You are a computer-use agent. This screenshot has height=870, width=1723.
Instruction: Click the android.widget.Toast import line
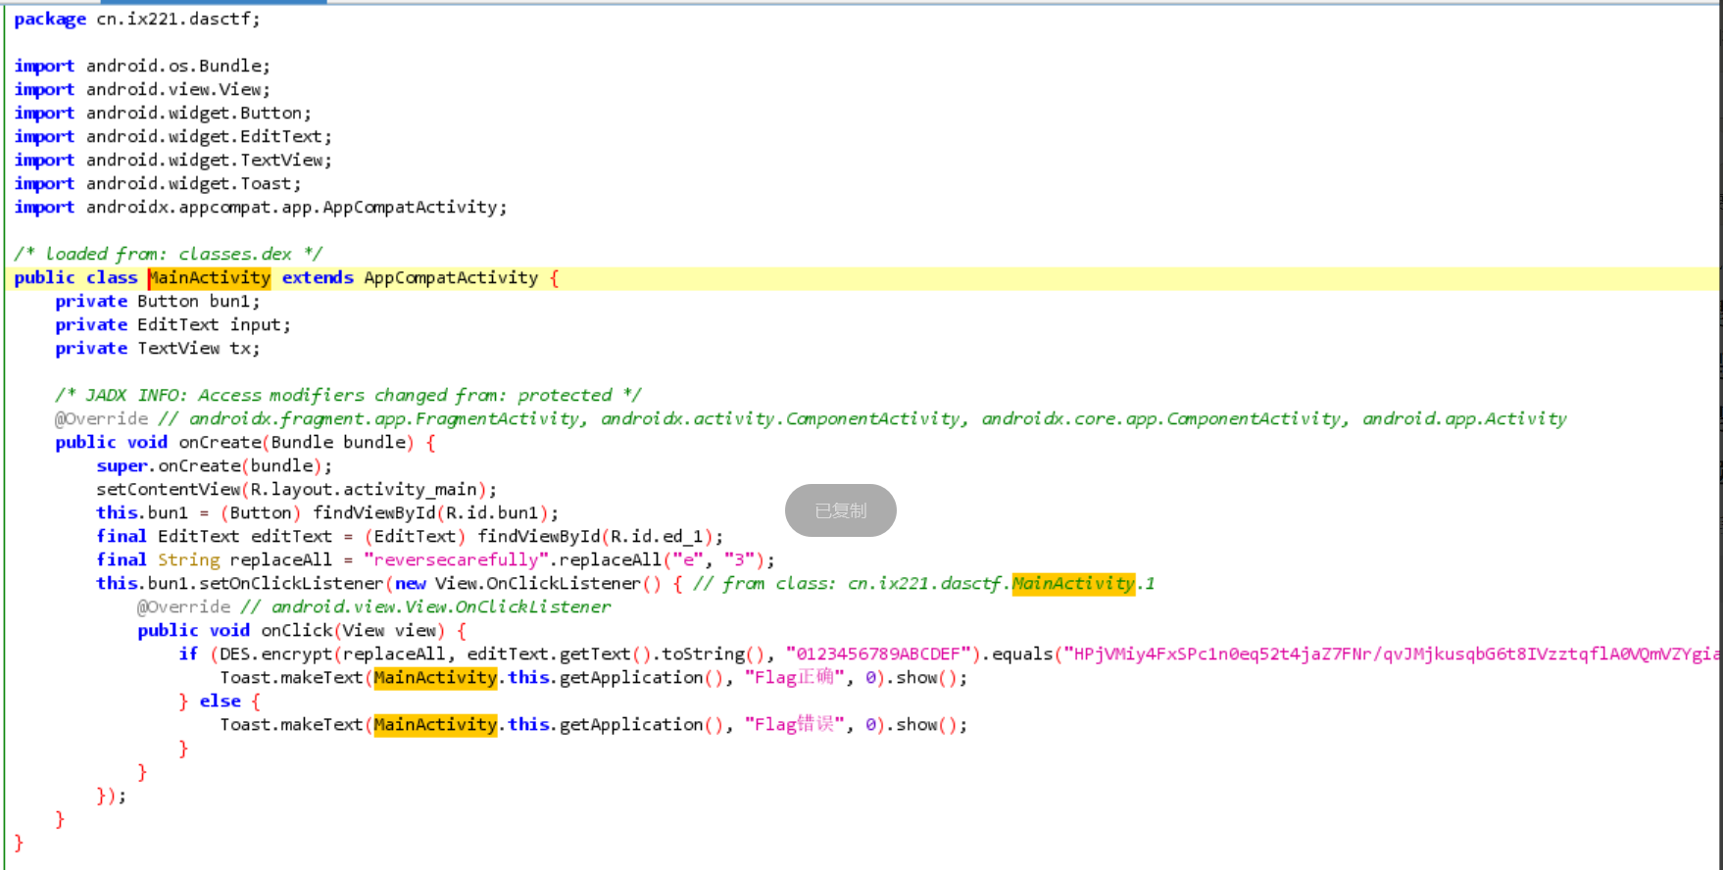(193, 184)
